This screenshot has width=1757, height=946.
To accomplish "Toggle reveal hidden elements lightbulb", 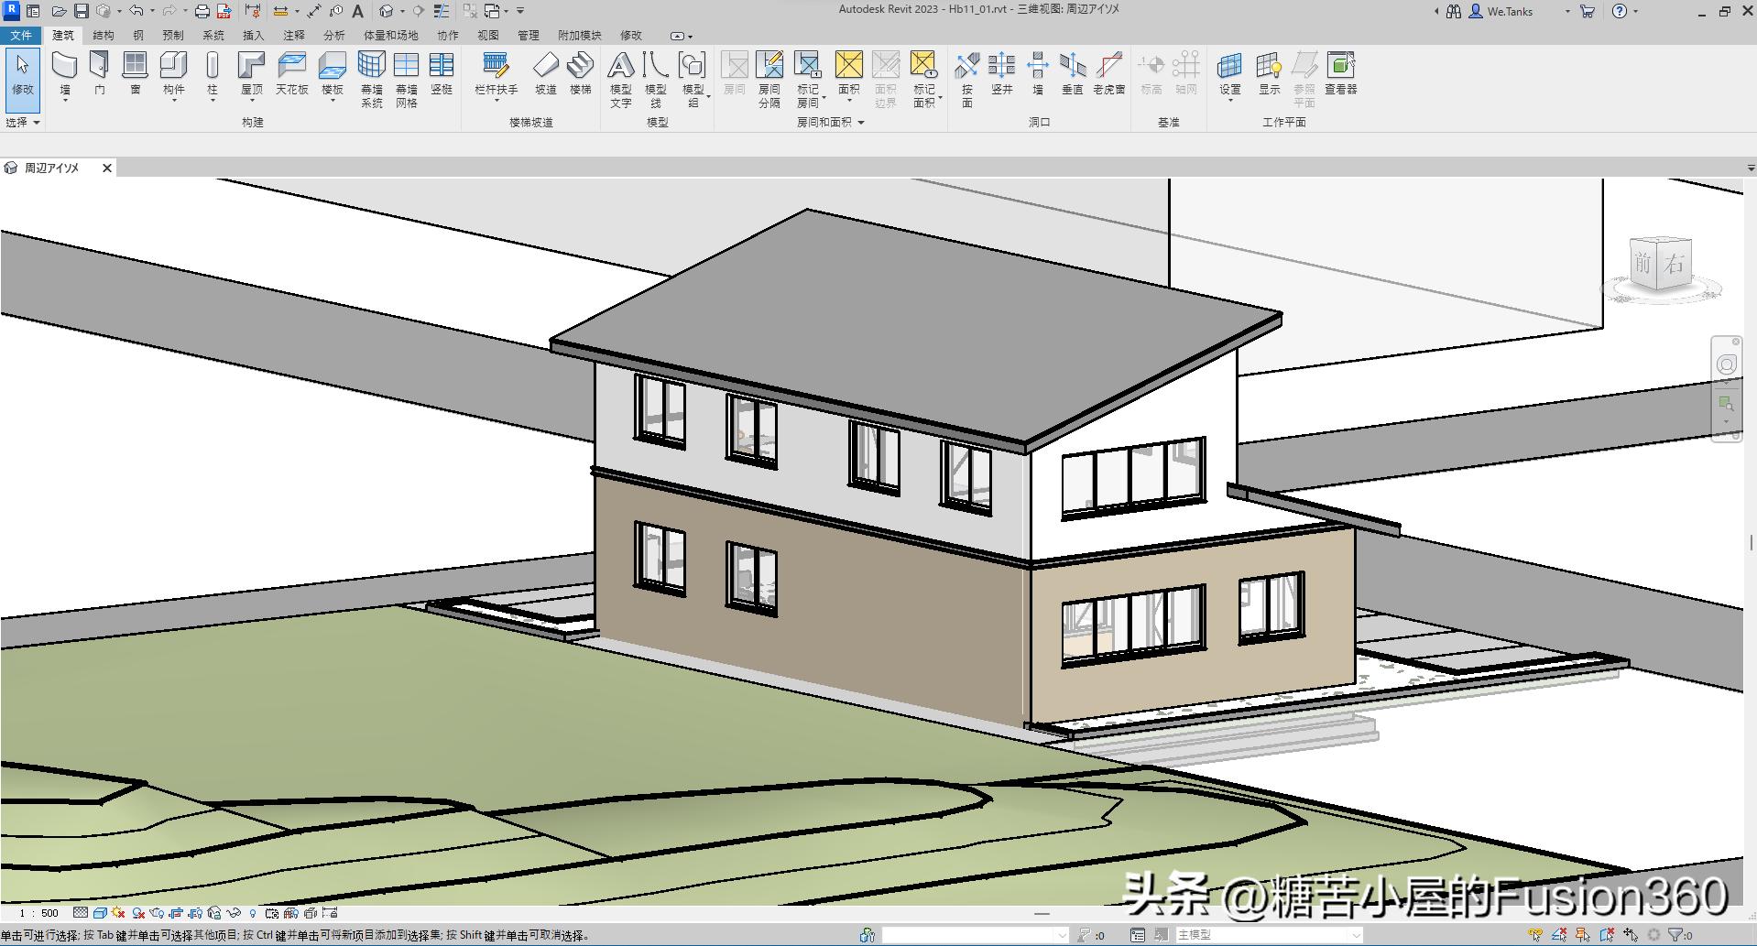I will pos(253,913).
